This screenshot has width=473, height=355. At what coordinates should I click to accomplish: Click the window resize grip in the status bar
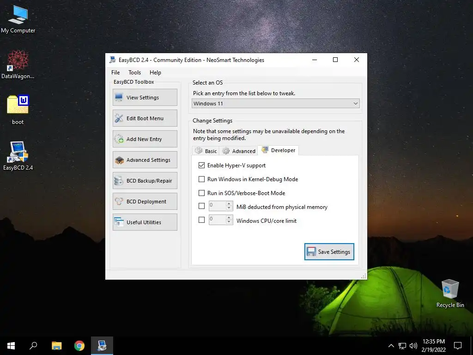[364, 276]
